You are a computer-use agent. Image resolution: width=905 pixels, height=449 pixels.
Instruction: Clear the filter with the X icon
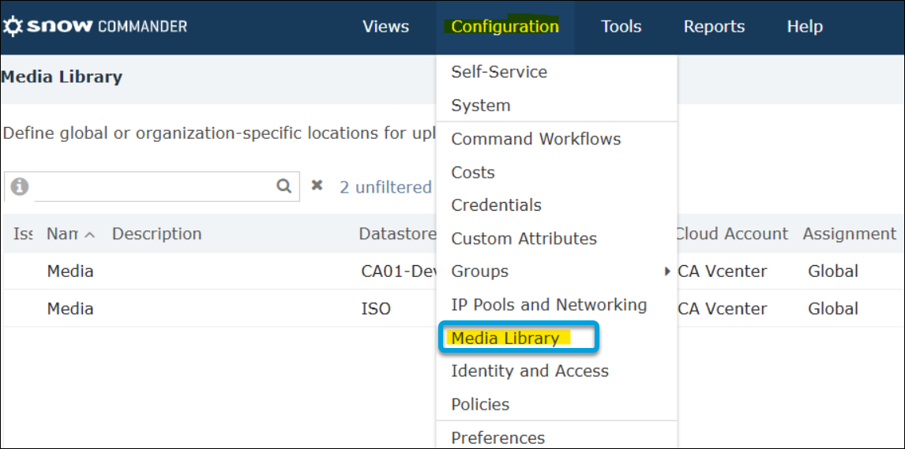tap(317, 185)
